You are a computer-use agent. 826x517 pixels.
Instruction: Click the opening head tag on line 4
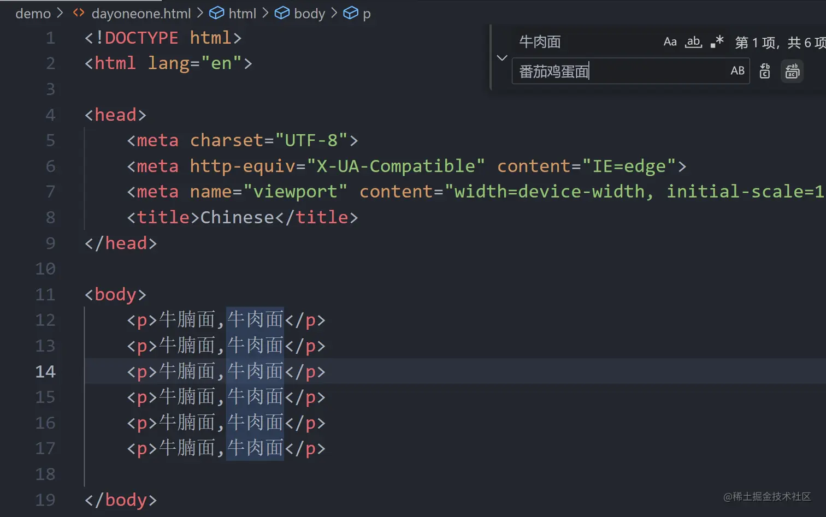pyautogui.click(x=115, y=115)
